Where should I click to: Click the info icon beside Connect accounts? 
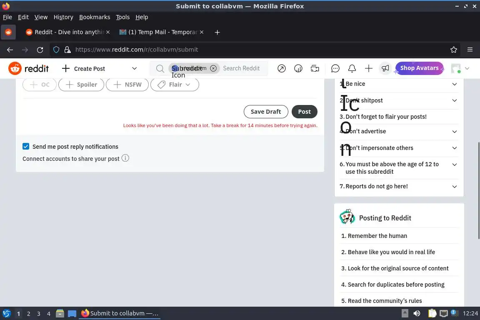(125, 158)
